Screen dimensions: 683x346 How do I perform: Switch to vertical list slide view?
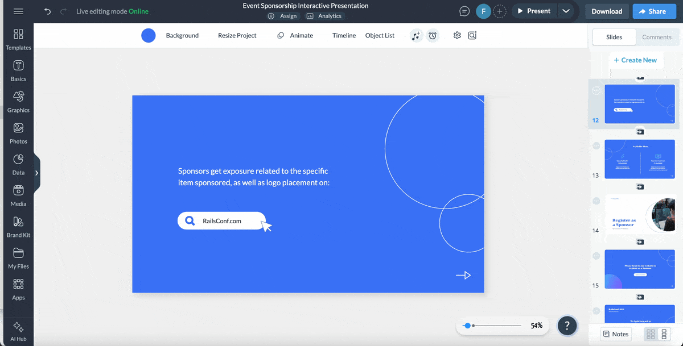[664, 334]
